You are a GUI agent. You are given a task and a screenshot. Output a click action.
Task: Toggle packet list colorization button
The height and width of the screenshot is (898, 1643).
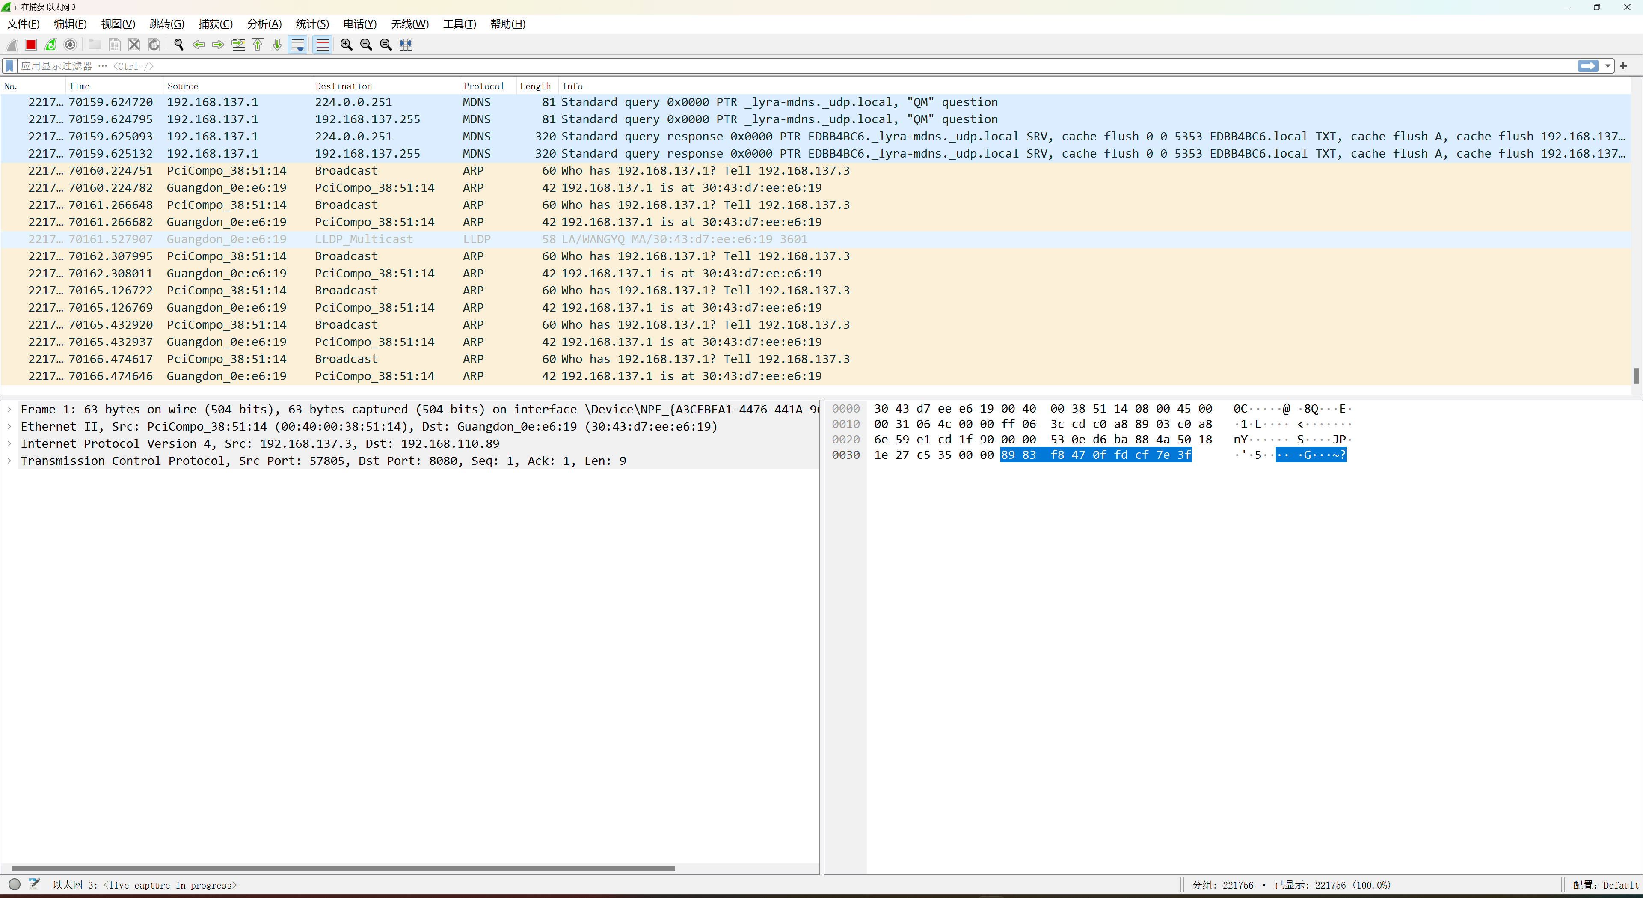pos(323,45)
